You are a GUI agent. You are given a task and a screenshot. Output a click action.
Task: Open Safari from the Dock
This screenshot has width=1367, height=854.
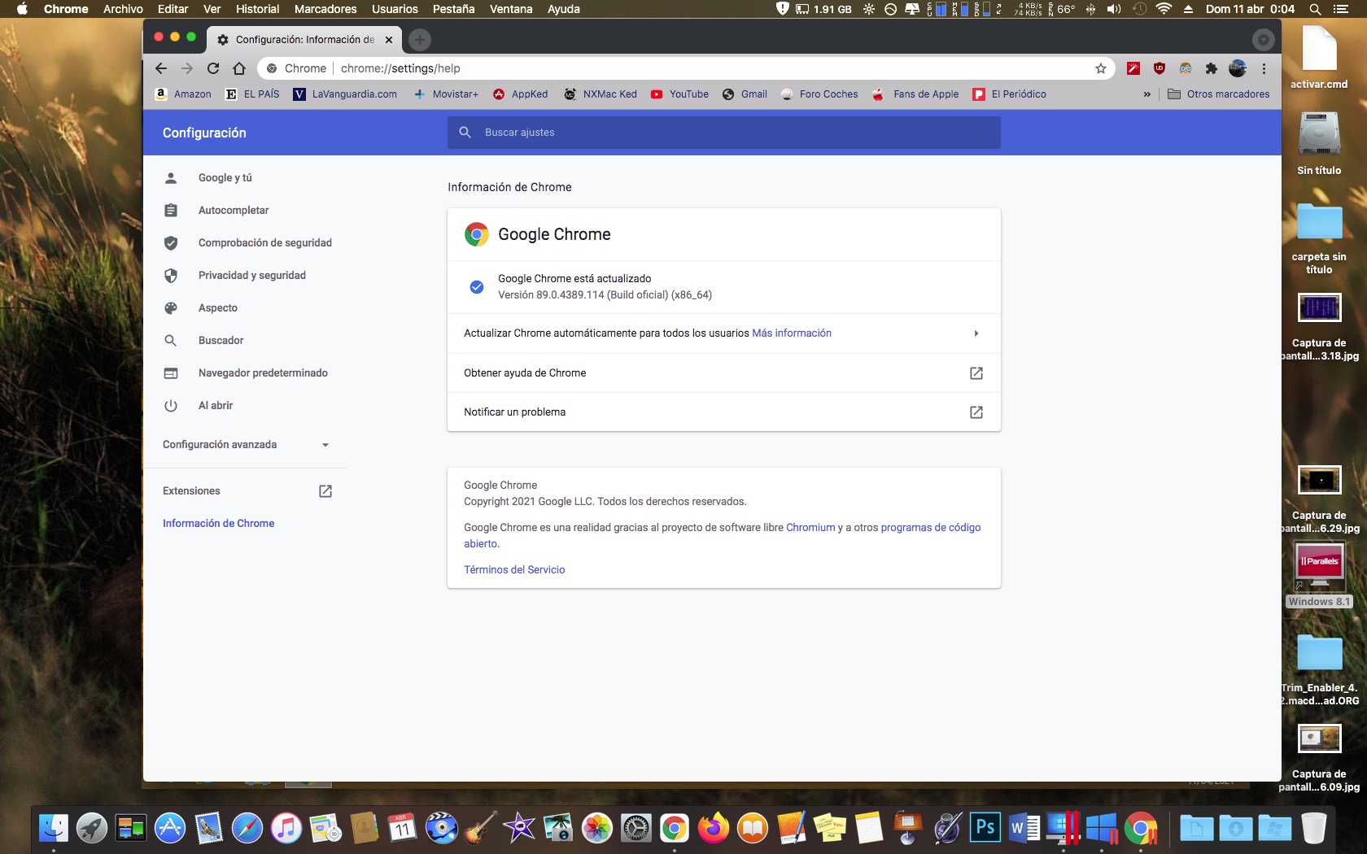point(247,829)
